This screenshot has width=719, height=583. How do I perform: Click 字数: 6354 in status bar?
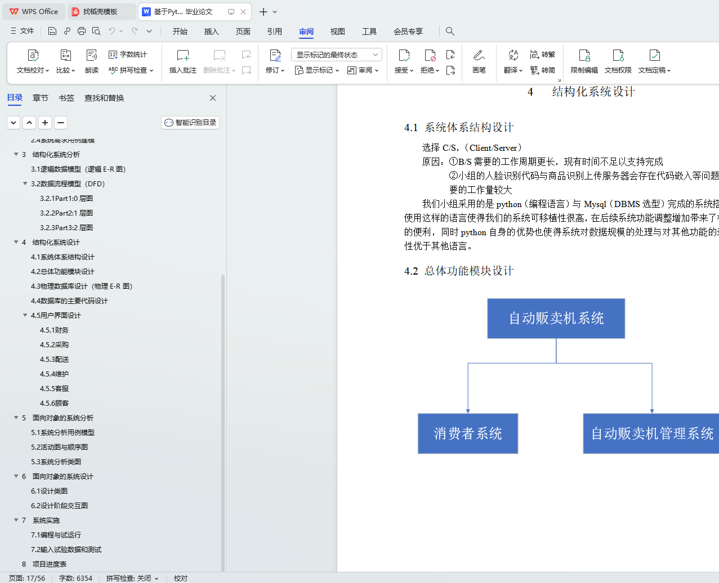tap(76, 578)
